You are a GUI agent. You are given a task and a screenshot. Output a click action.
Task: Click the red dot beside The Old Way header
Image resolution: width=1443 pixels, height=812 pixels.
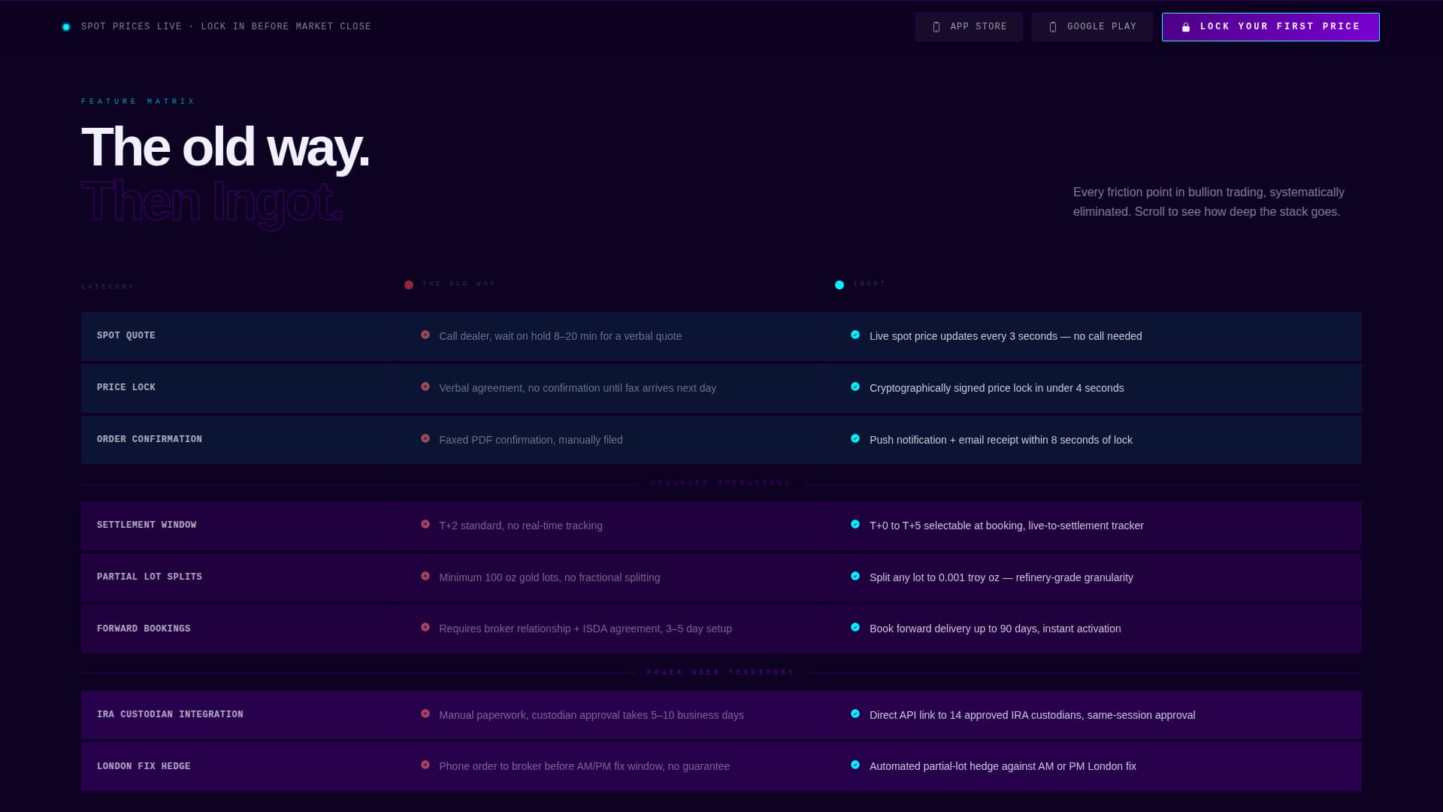tap(409, 285)
